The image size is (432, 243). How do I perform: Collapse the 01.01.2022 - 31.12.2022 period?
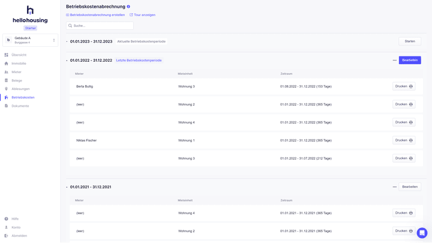(x=67, y=61)
